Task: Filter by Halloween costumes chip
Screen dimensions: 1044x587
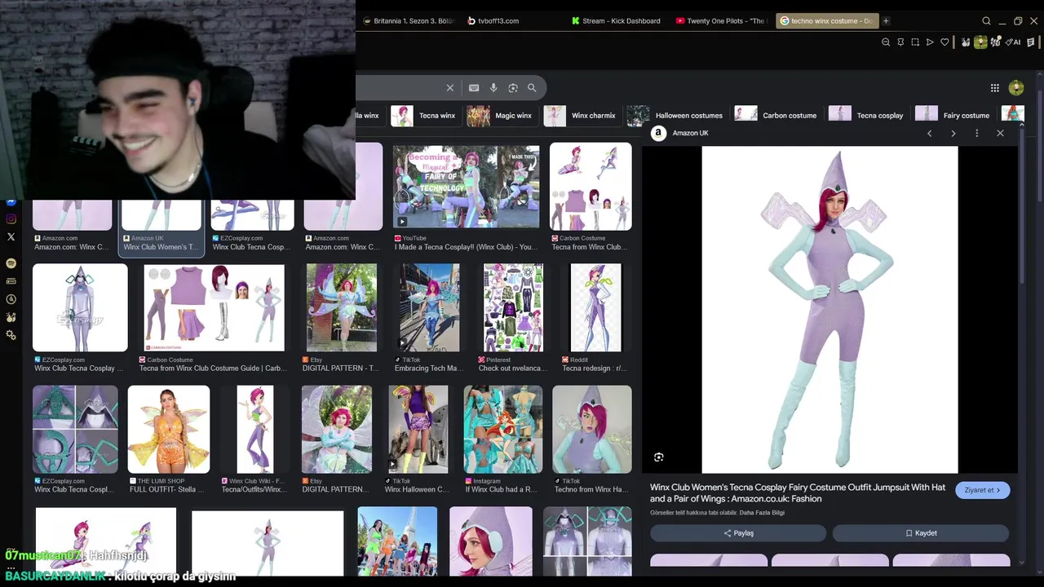Action: 676,115
